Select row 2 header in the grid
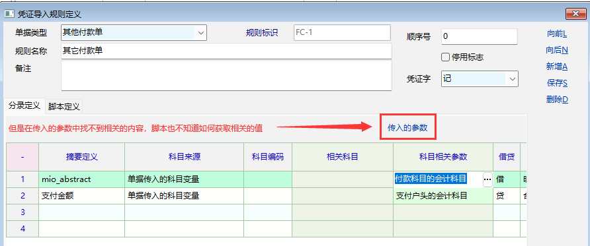 [x=22, y=196]
